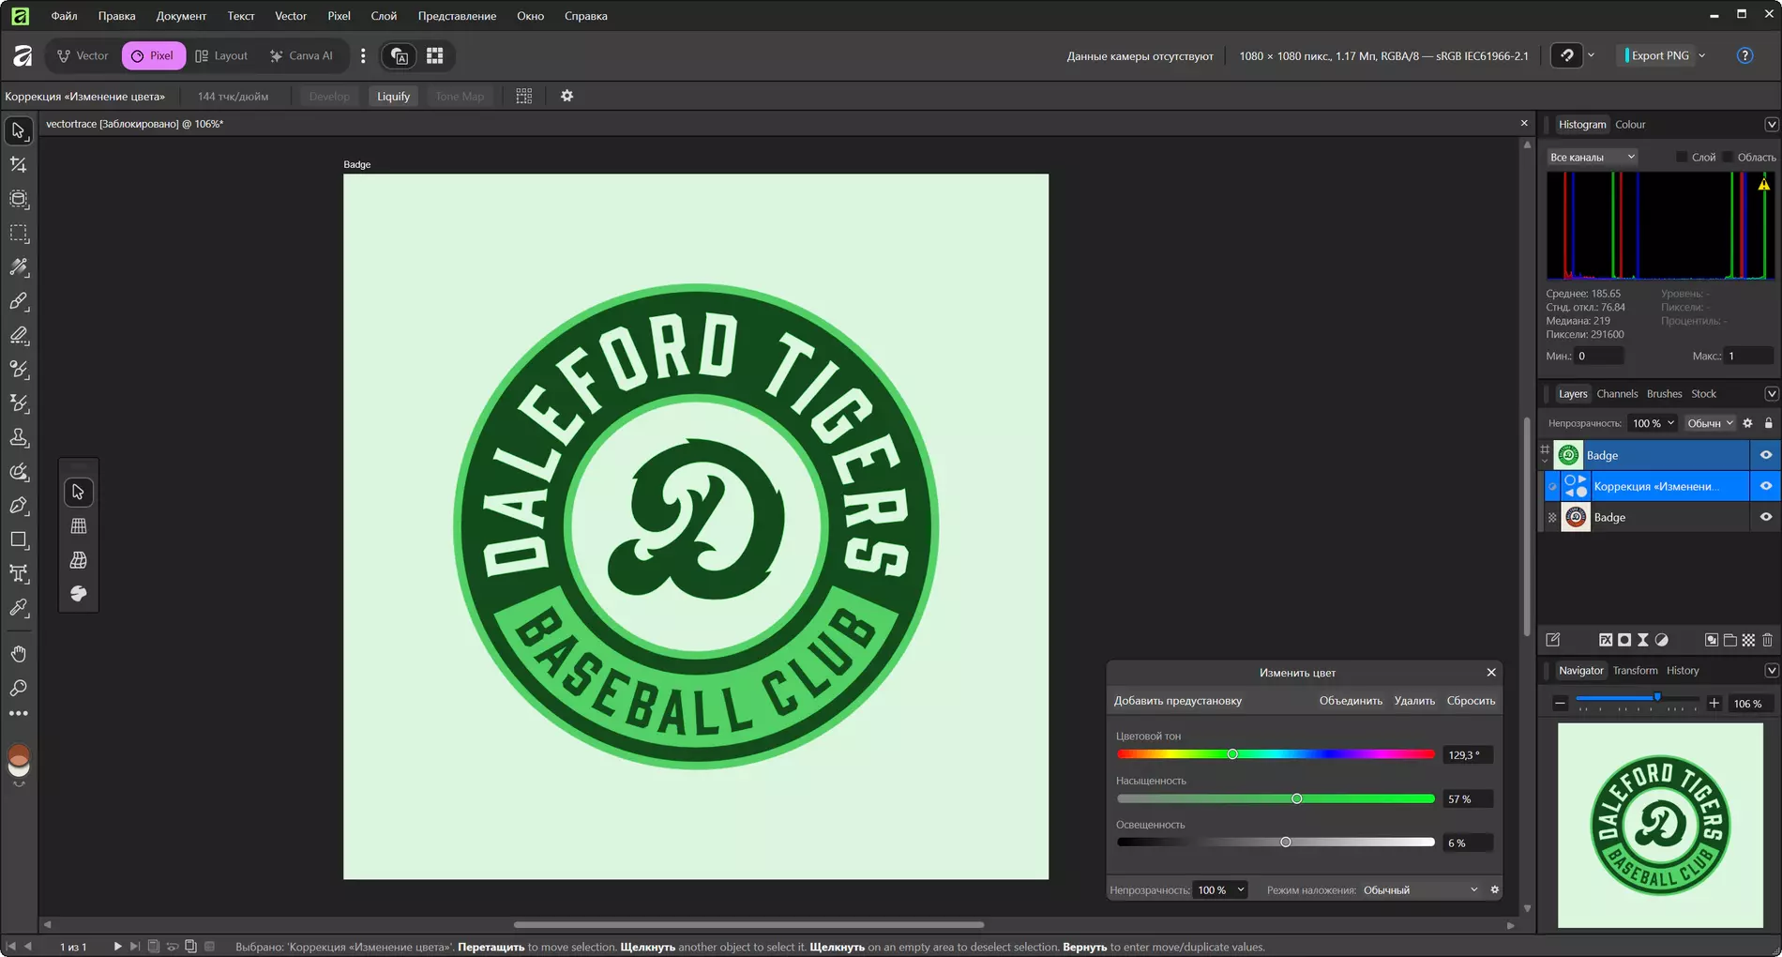Click the Live Filters hourglass icon
This screenshot has height=957, width=1782.
1643,640
